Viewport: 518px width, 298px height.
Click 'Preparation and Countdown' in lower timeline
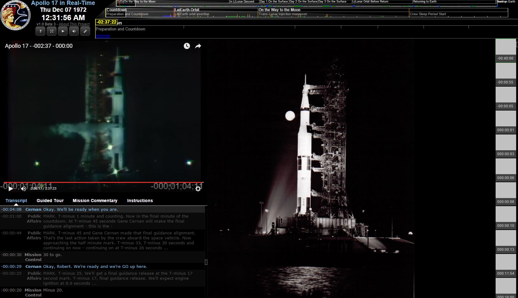120,29
